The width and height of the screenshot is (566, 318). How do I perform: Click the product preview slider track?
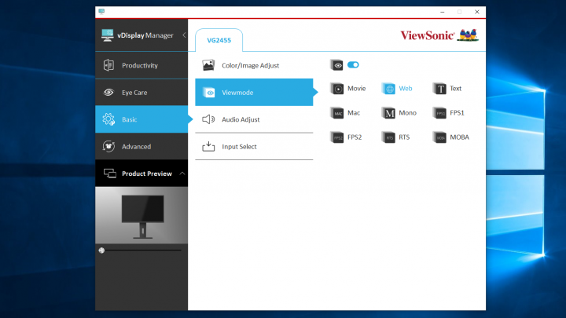pyautogui.click(x=141, y=250)
